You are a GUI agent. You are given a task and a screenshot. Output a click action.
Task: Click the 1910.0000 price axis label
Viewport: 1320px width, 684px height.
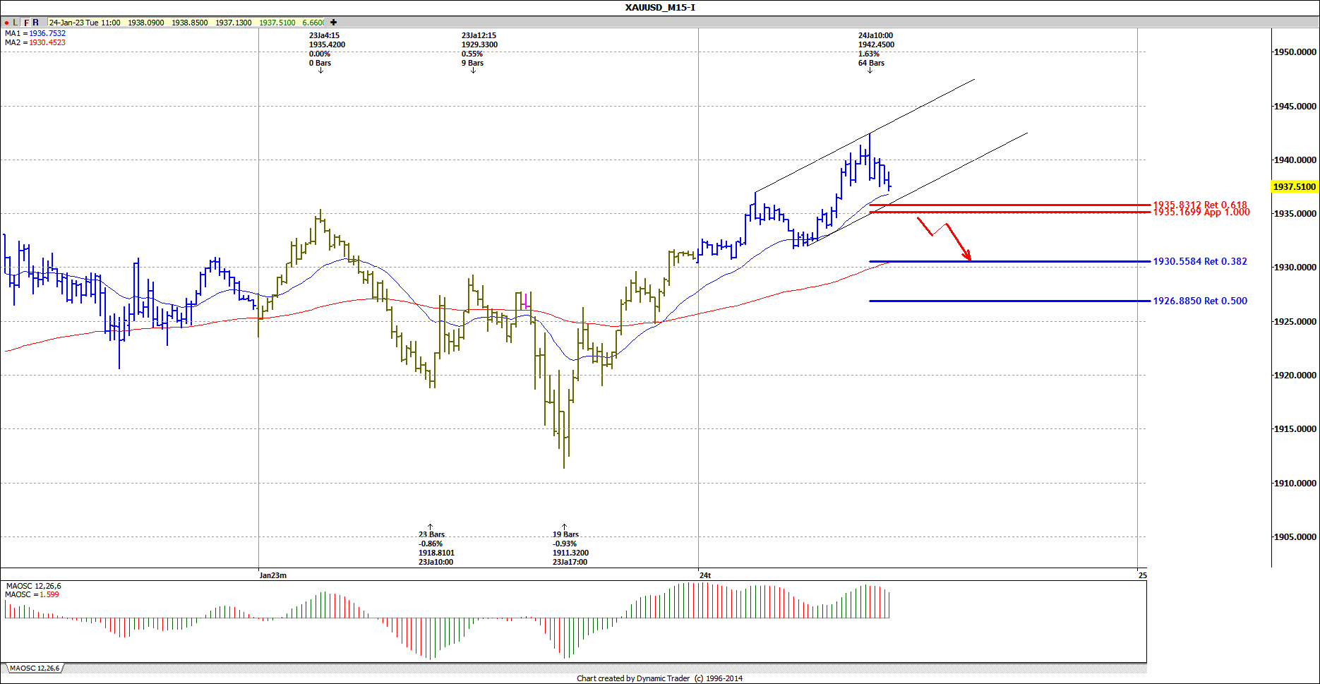1295,484
